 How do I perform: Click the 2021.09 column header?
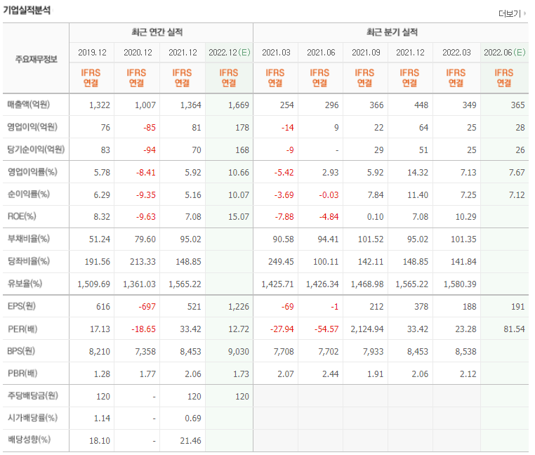tap(366, 53)
